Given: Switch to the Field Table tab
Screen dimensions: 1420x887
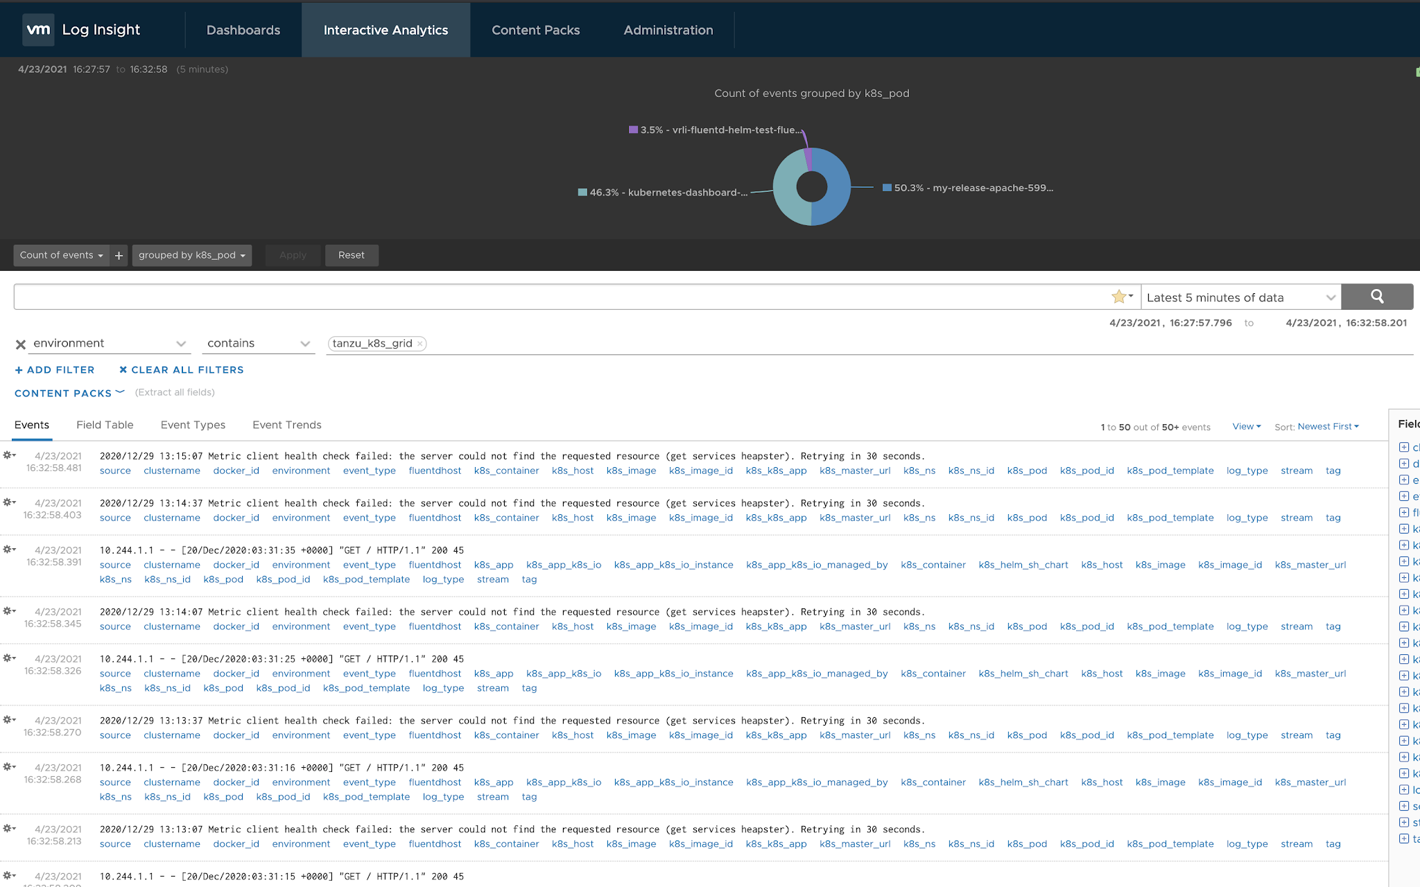Looking at the screenshot, I should (x=105, y=425).
